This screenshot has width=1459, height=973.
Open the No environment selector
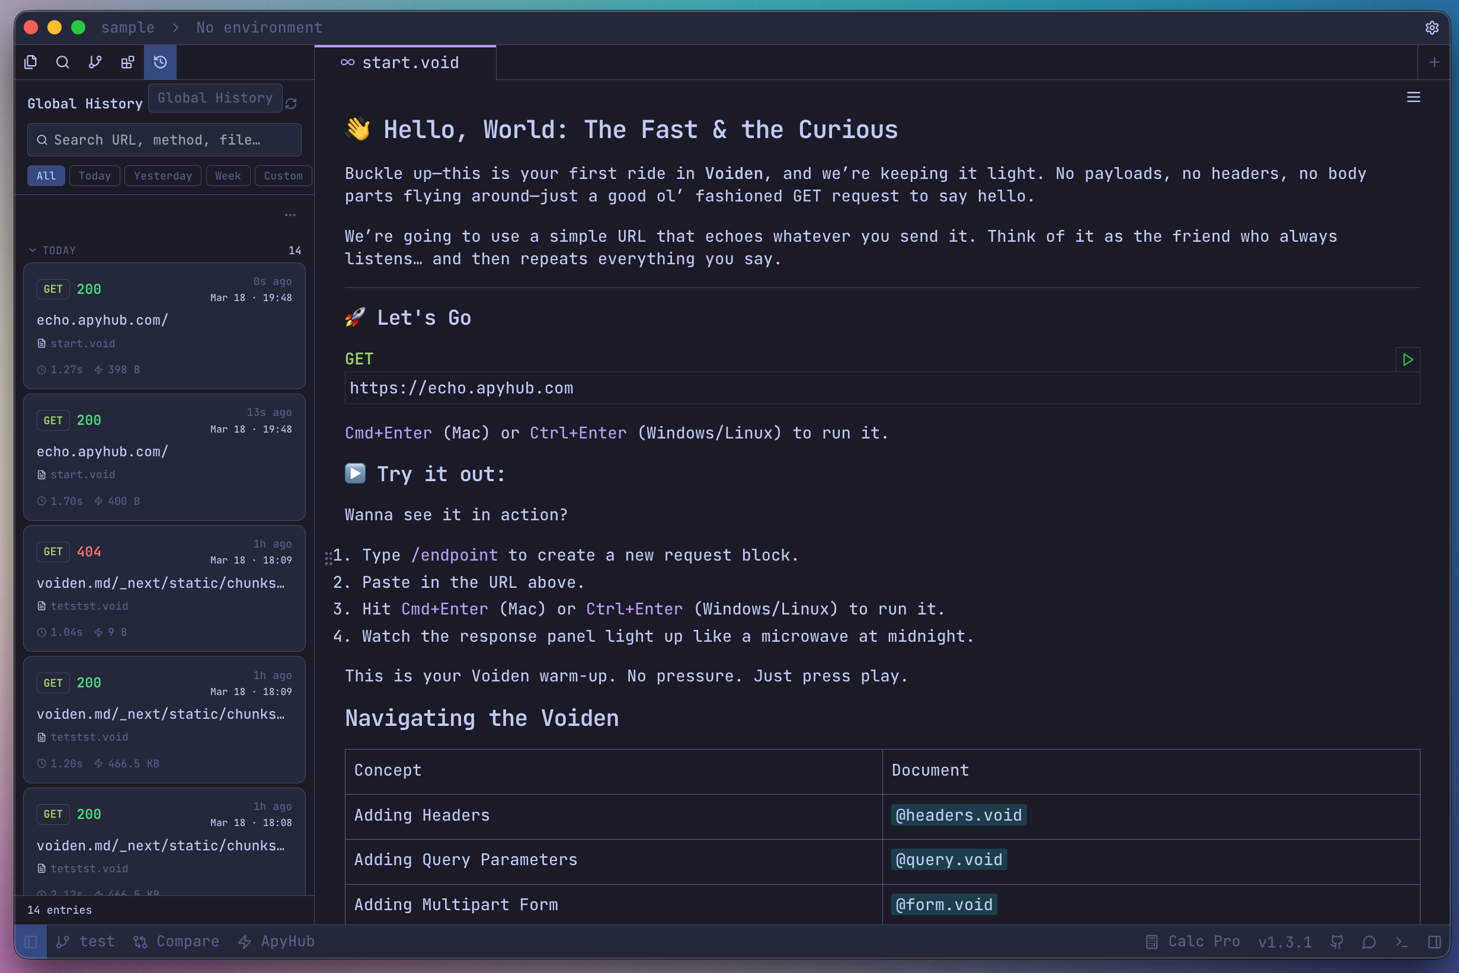pos(259,28)
